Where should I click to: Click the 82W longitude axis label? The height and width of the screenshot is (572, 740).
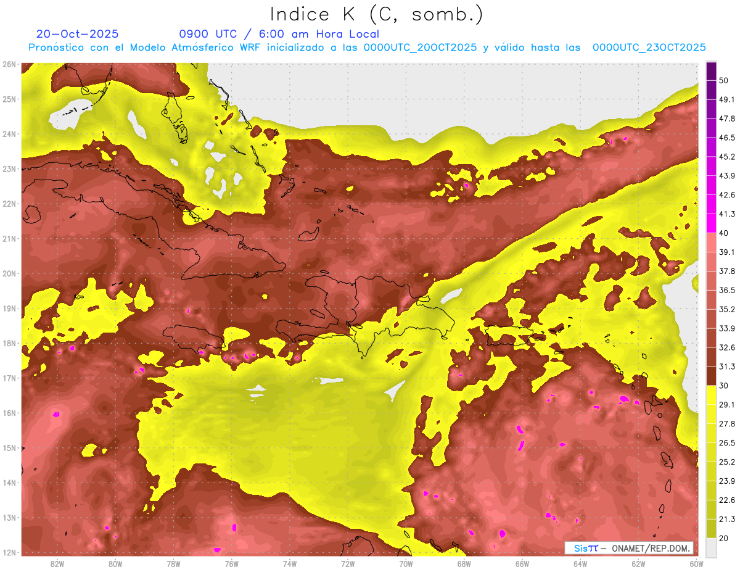tap(57, 563)
